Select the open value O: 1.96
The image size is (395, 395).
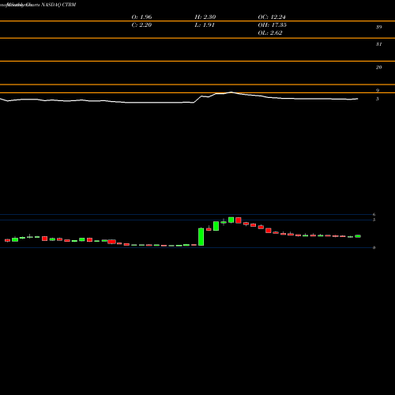click(141, 17)
